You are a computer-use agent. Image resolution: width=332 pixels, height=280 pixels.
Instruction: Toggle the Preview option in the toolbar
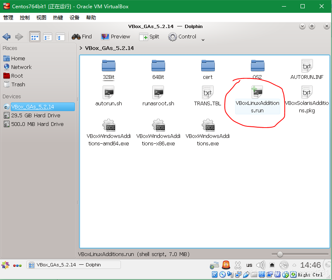click(115, 37)
